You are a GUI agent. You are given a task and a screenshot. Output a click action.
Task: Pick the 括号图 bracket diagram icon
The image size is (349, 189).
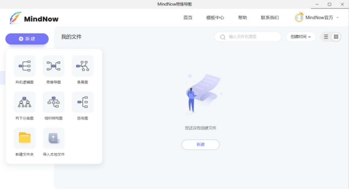tap(83, 102)
